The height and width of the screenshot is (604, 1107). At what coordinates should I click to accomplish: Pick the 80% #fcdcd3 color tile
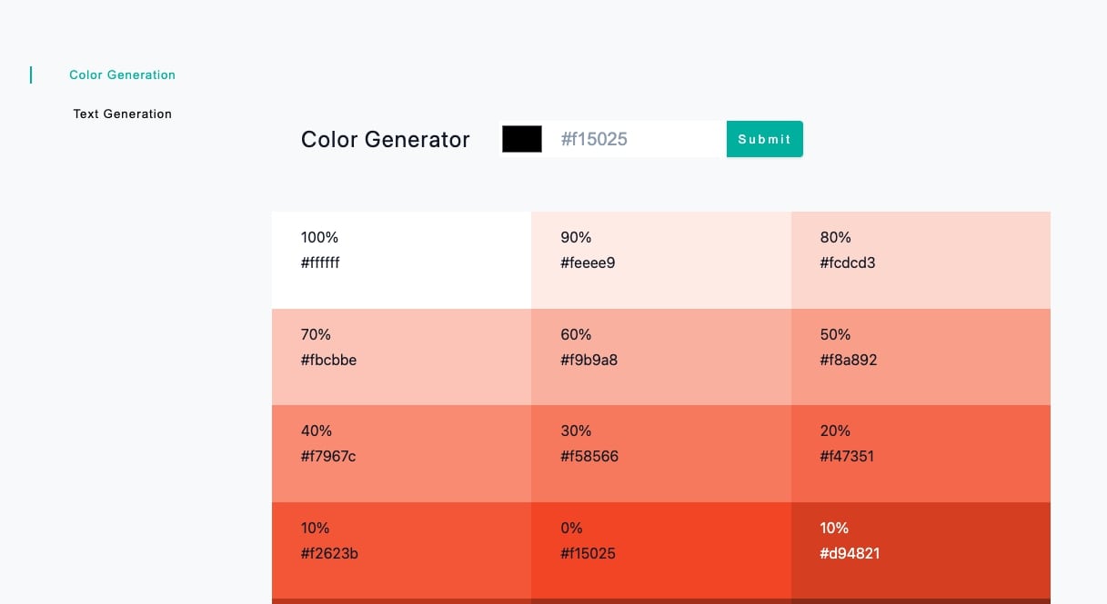[921, 260]
